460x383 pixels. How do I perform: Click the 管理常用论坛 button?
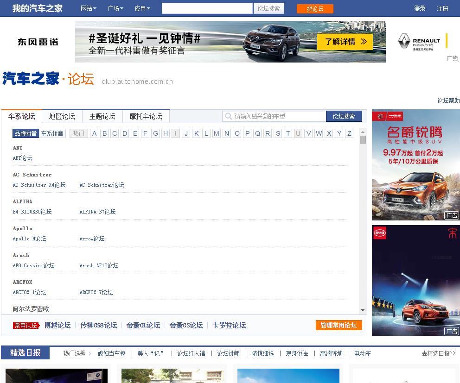pos(339,325)
